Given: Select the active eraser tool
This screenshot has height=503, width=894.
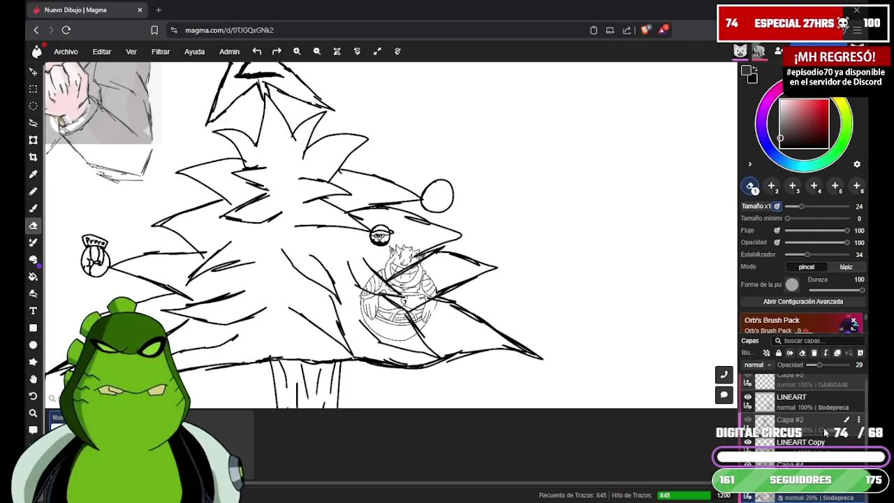Looking at the screenshot, I should [33, 226].
